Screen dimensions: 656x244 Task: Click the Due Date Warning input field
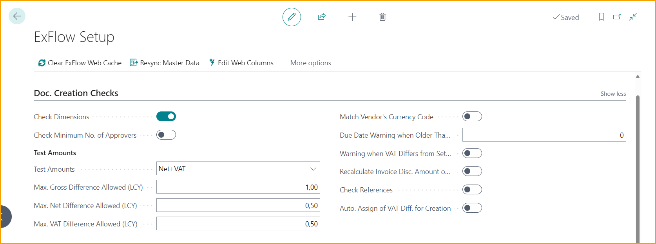(x=544, y=135)
